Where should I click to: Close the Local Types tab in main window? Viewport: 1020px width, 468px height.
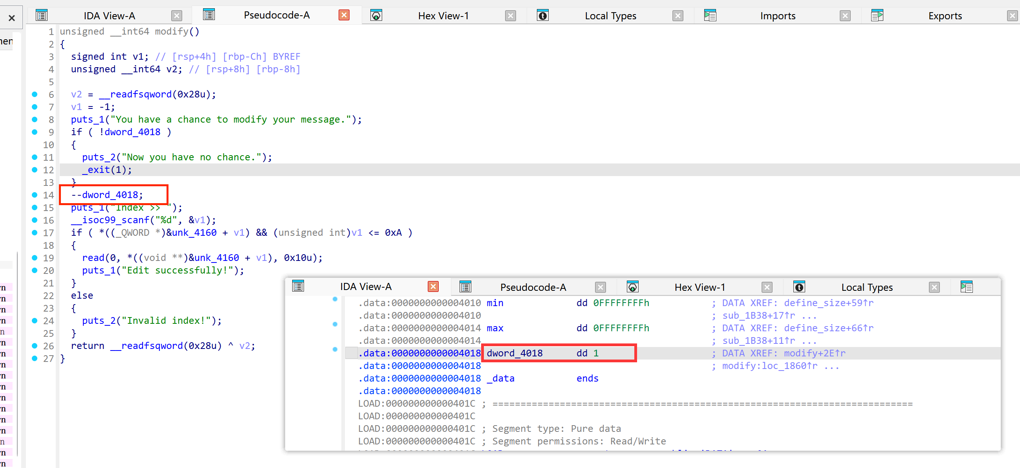point(678,16)
